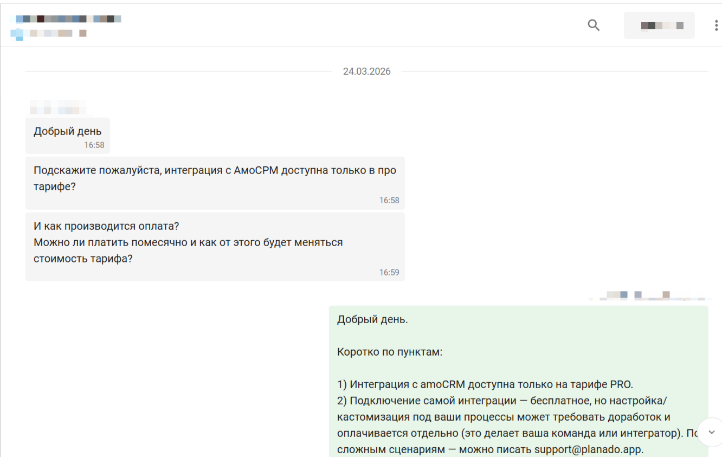Click the 24.03.2026 date separator

366,72
